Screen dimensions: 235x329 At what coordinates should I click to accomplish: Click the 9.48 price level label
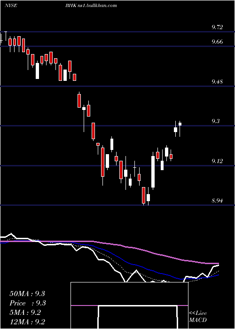pos(217,81)
